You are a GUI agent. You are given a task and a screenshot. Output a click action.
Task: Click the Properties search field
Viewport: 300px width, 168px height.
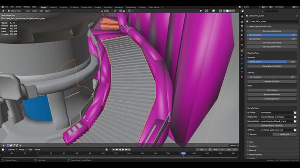(x=270, y=11)
